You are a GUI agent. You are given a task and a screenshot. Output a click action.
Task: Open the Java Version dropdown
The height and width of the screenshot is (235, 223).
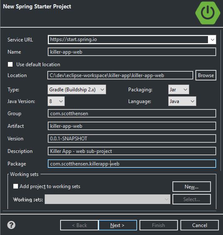tap(56, 101)
